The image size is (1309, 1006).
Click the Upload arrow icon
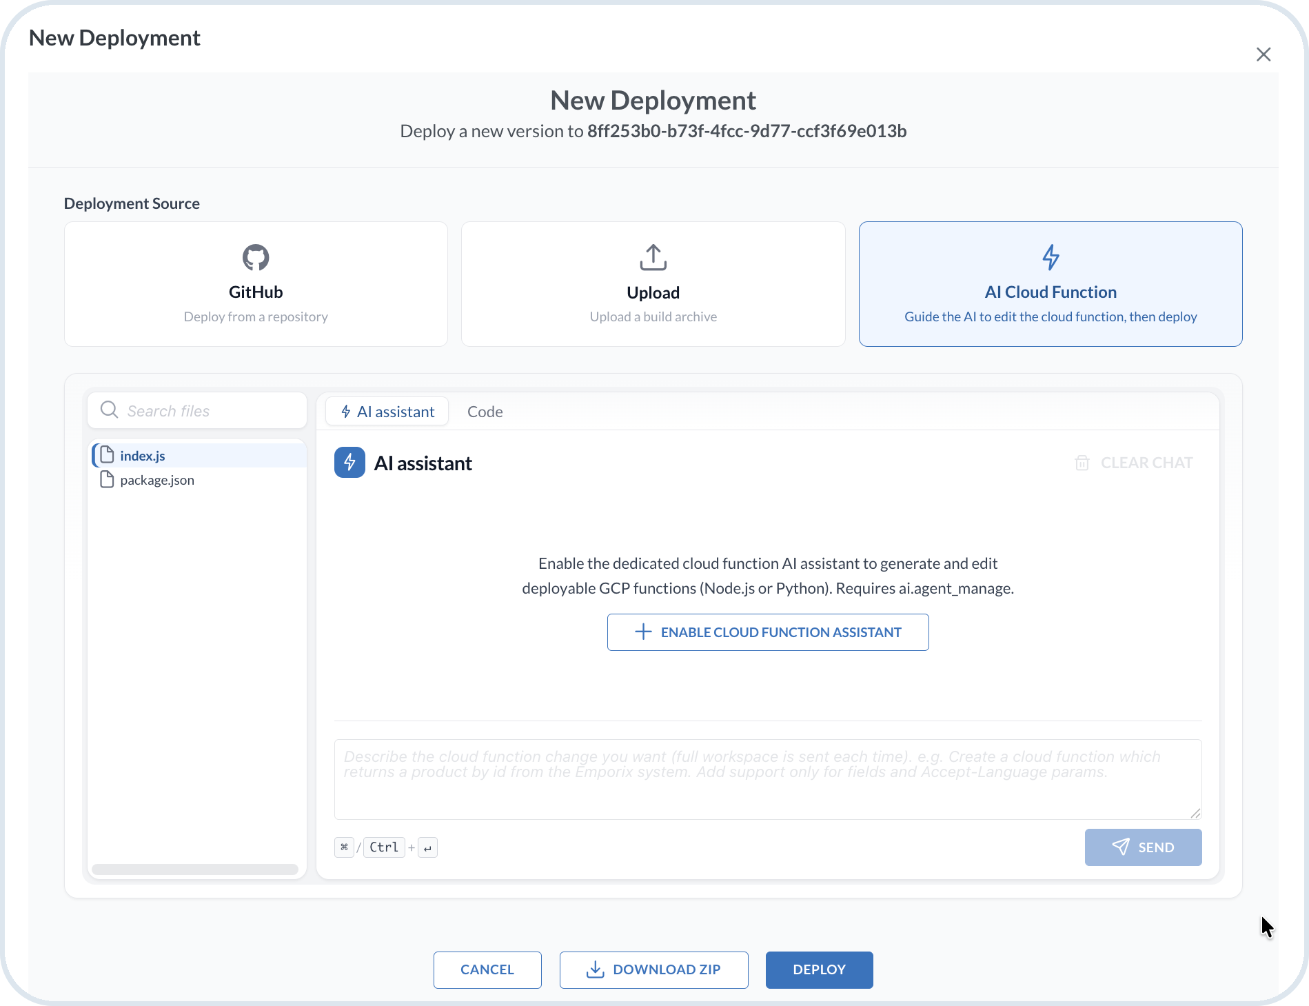point(653,257)
